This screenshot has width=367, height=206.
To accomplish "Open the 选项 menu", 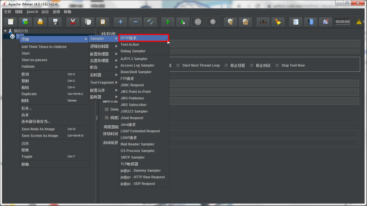I will coord(56,12).
